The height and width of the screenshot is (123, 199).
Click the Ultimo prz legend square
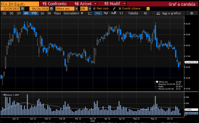pyautogui.click(x=157, y=82)
